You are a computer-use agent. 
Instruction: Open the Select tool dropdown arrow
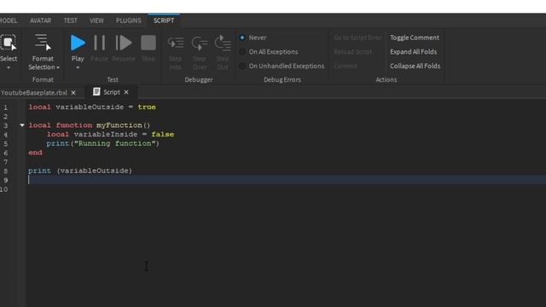coord(9,67)
